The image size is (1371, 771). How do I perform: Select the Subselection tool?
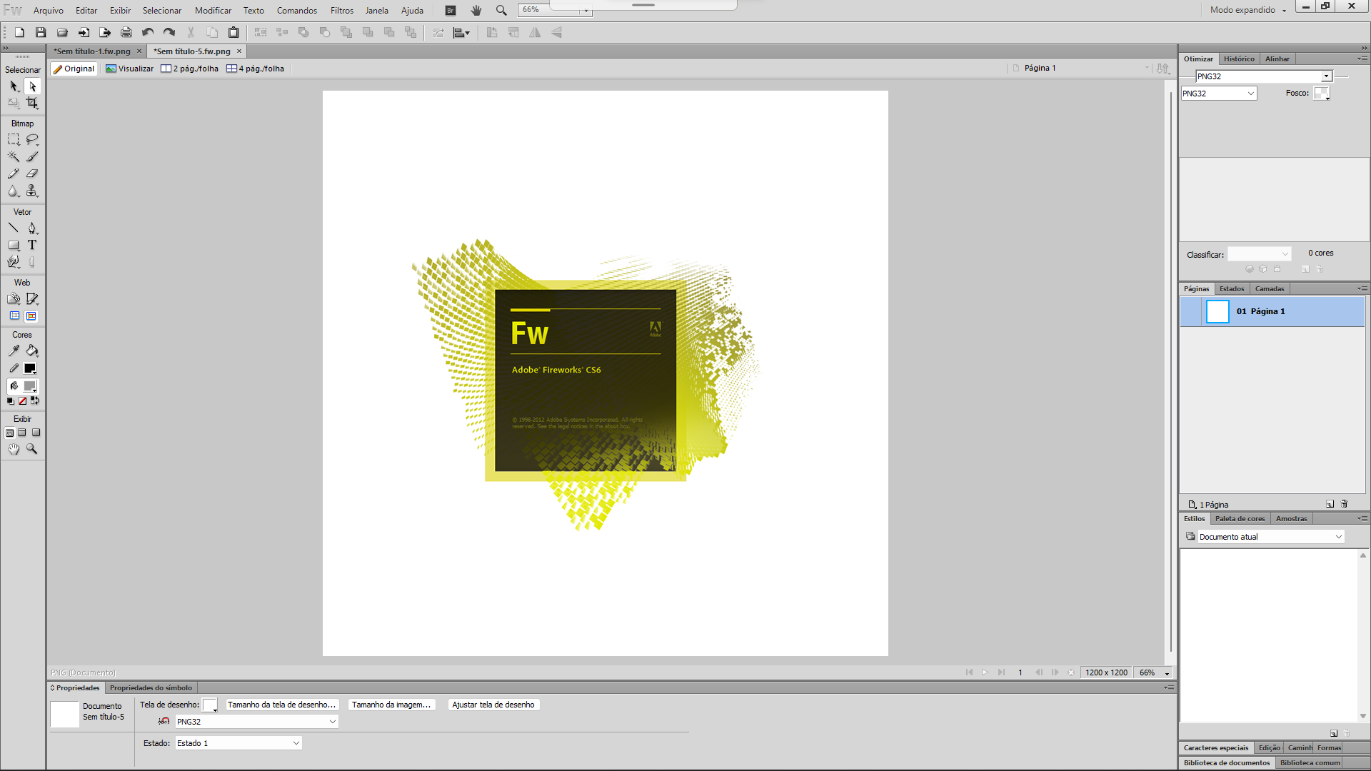32,86
